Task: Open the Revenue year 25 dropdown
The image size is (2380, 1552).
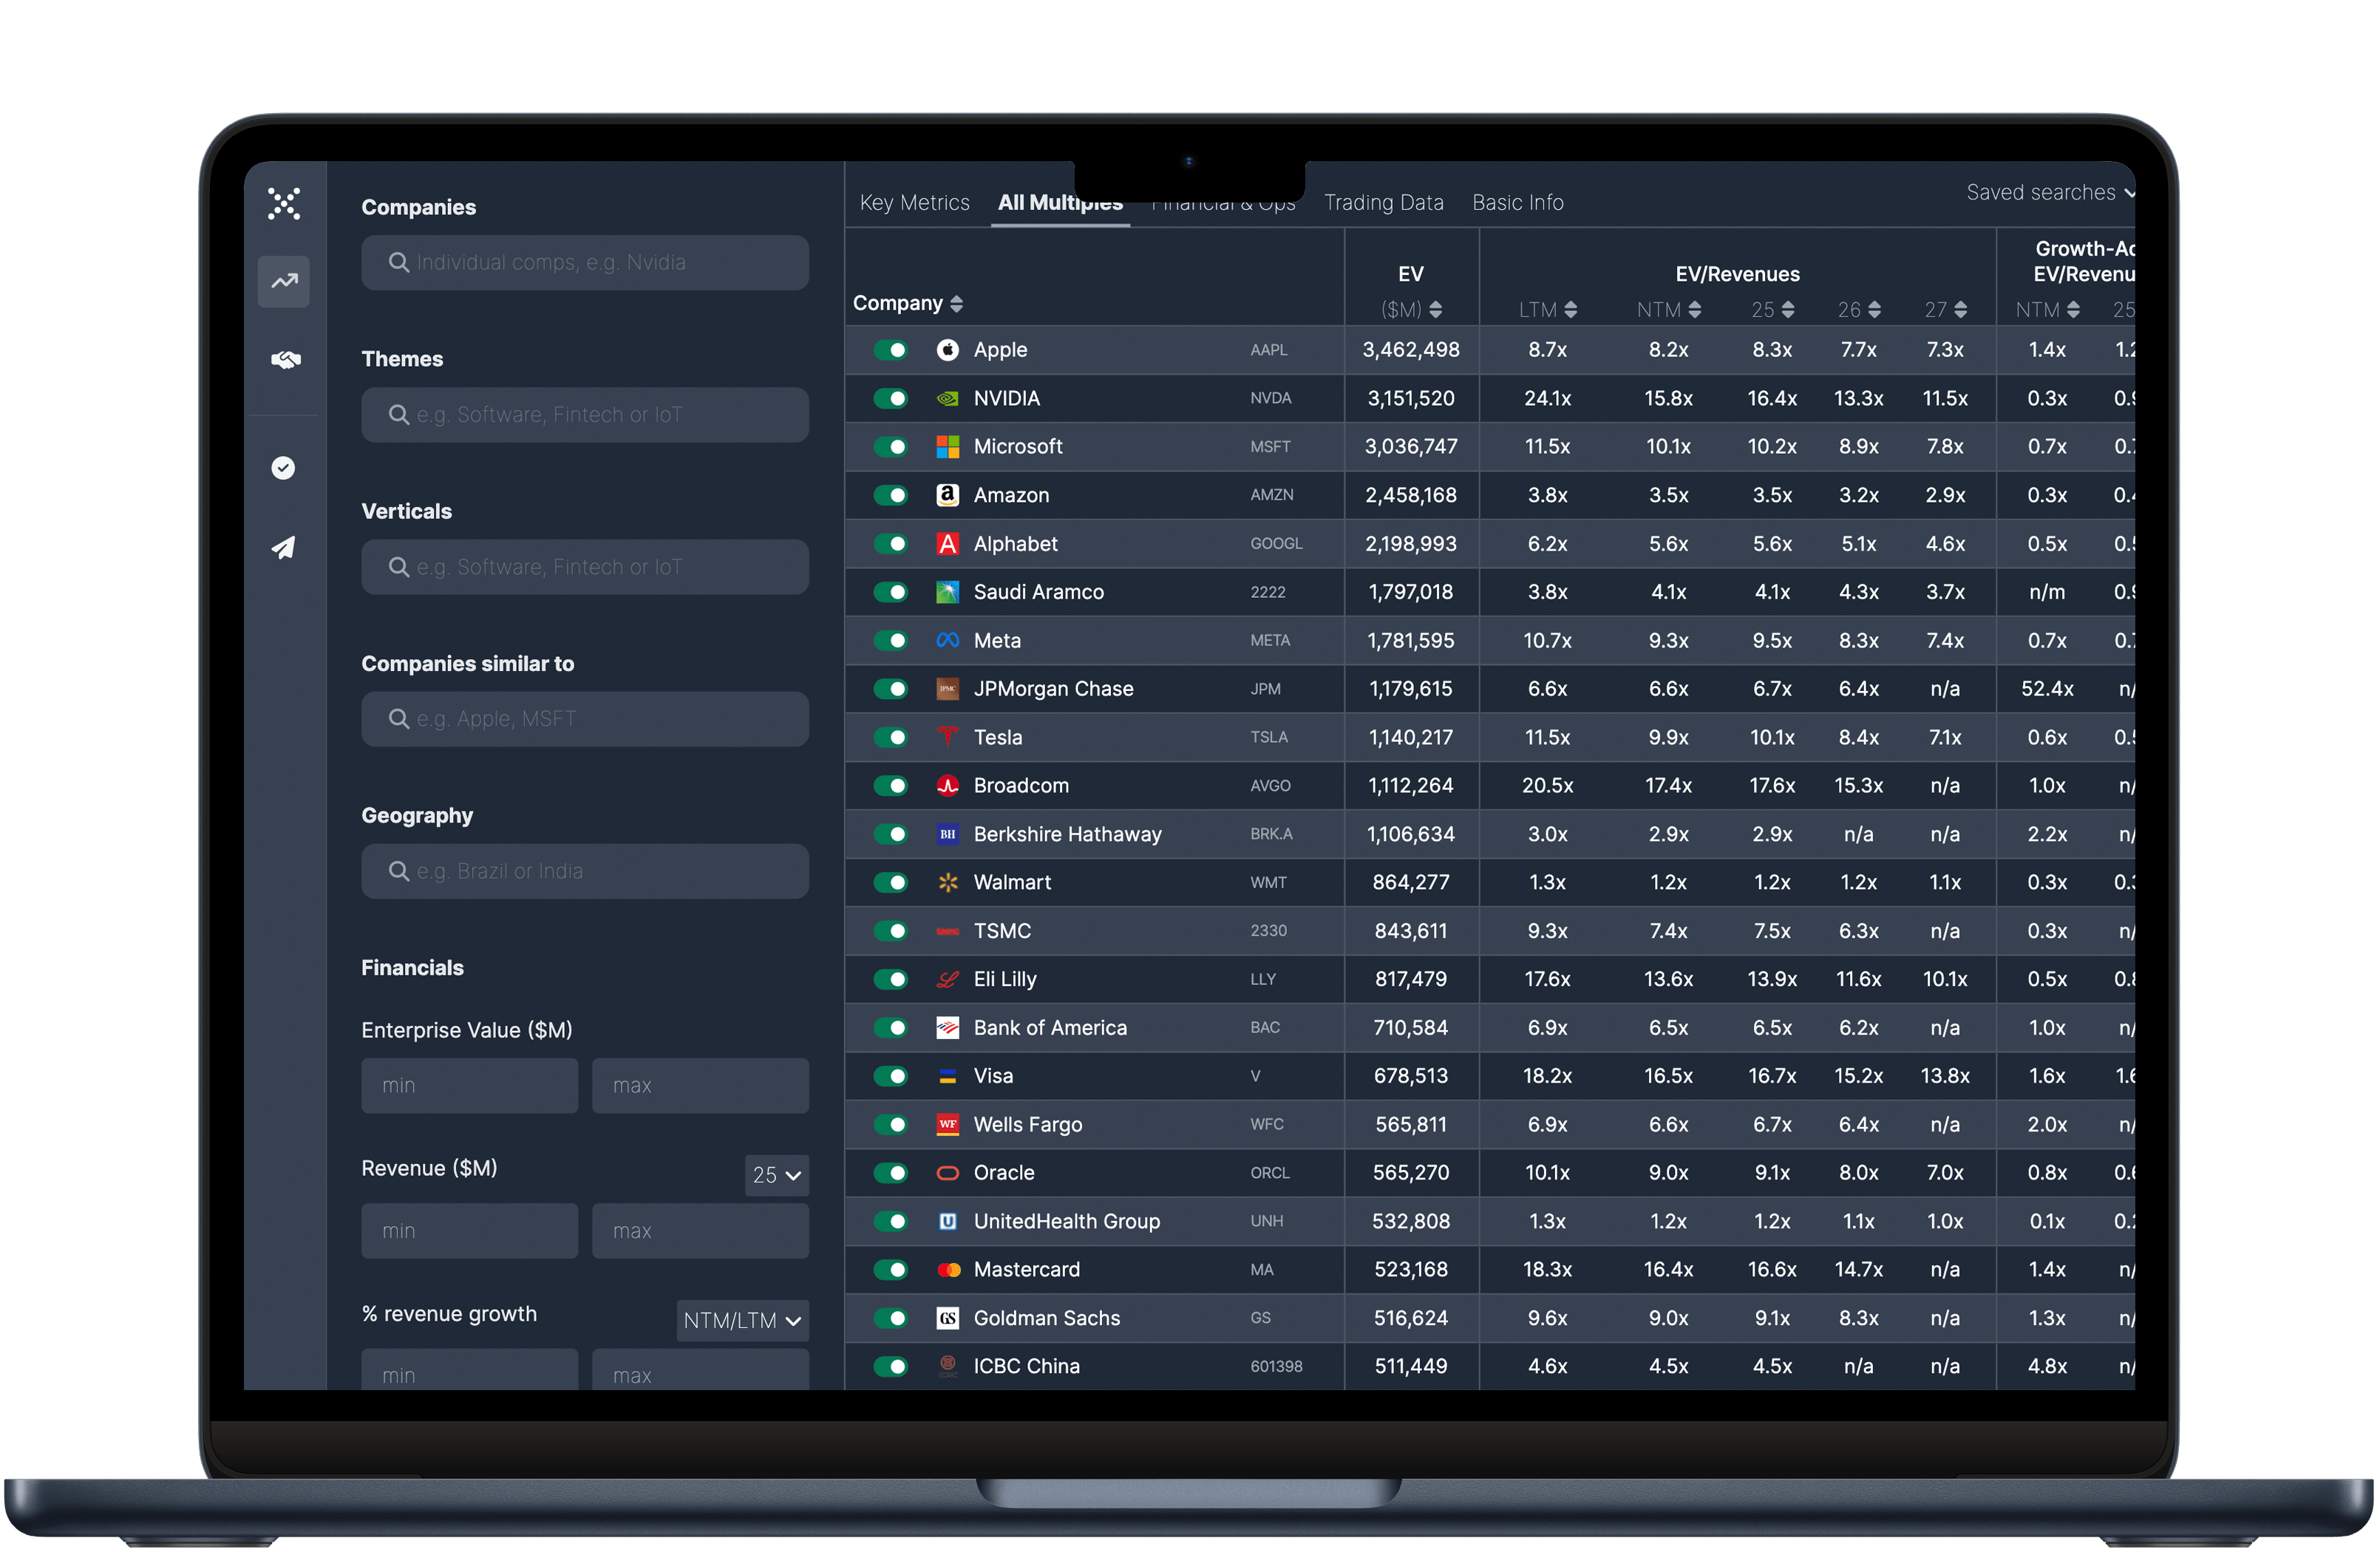Action: pos(777,1175)
